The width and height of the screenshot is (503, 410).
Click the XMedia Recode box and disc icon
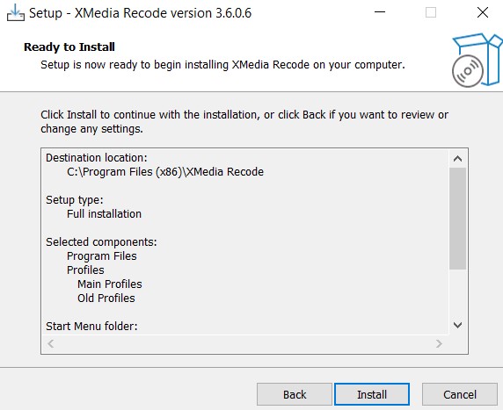(x=476, y=61)
